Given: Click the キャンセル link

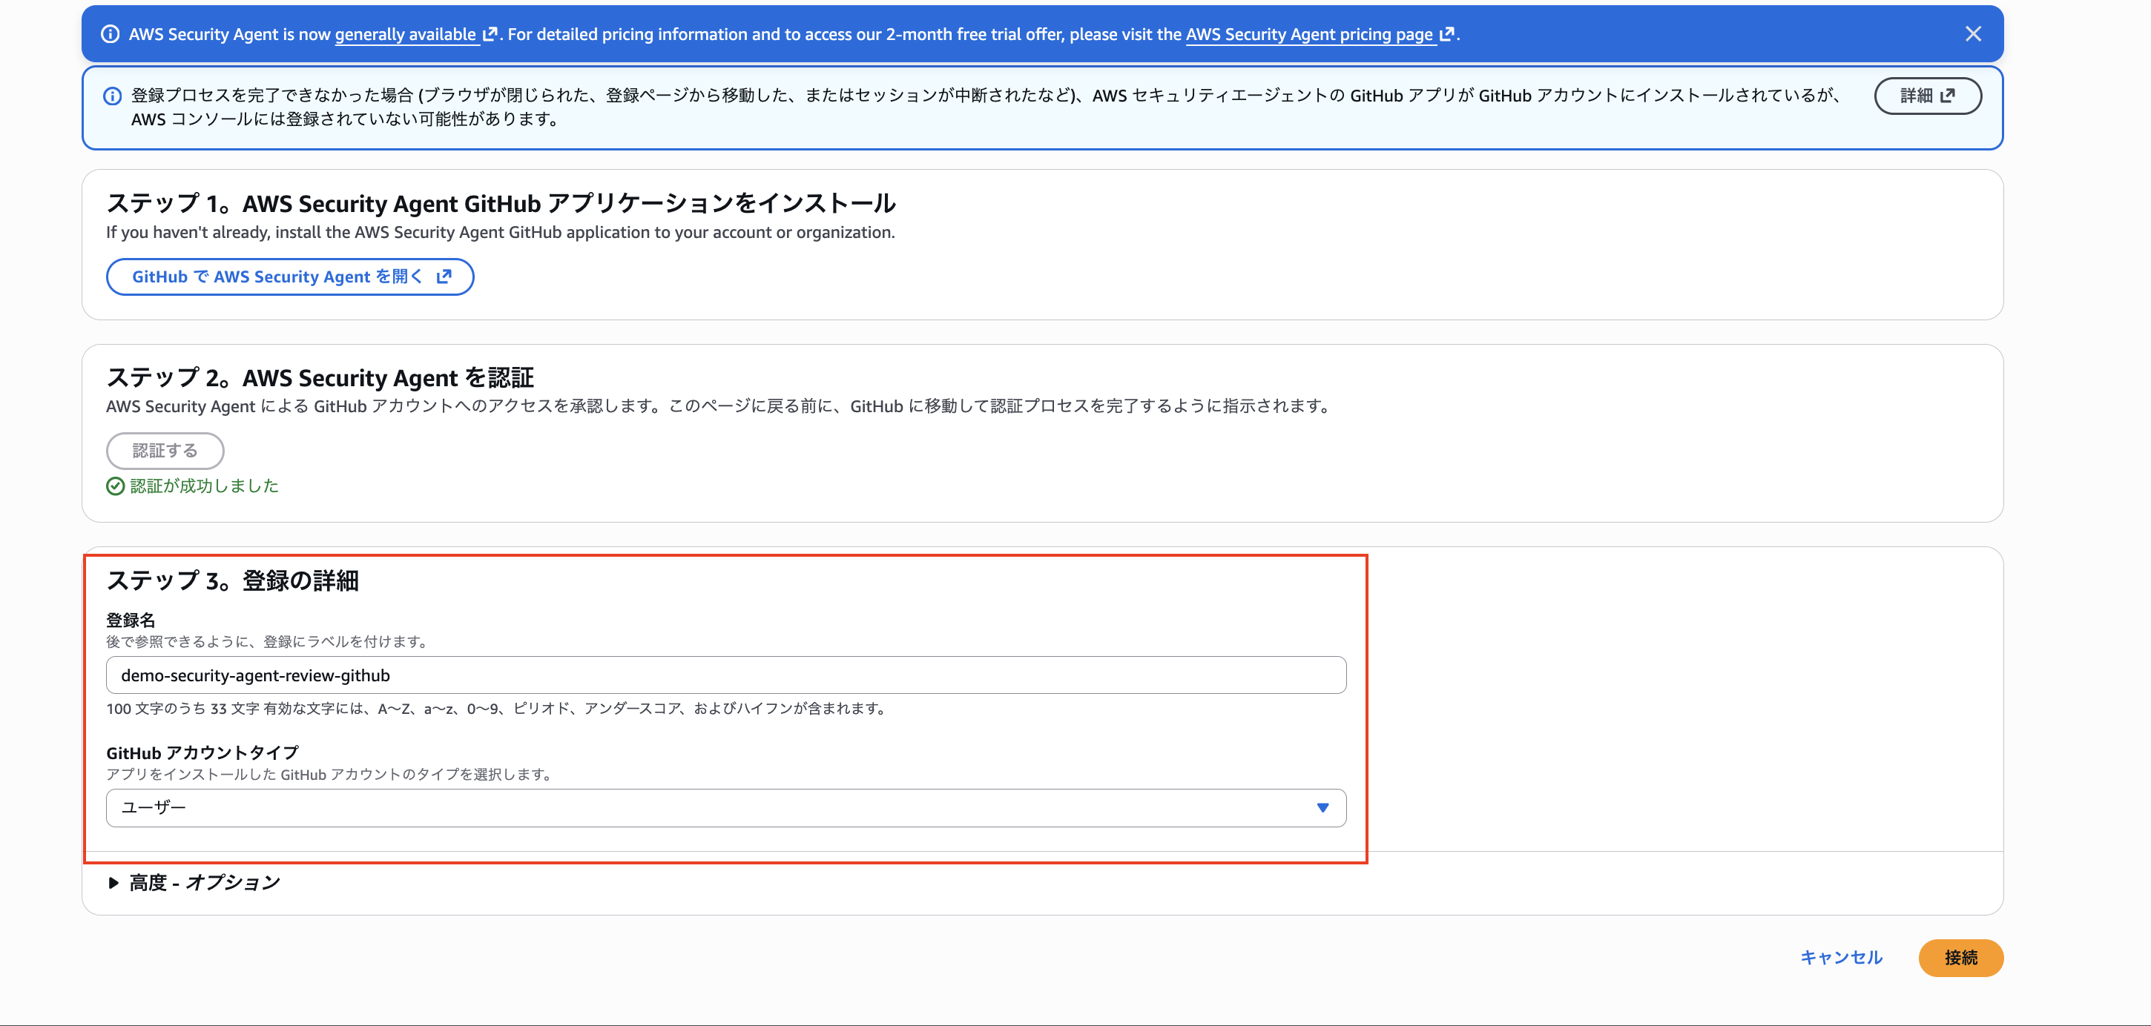Looking at the screenshot, I should tap(1840, 958).
